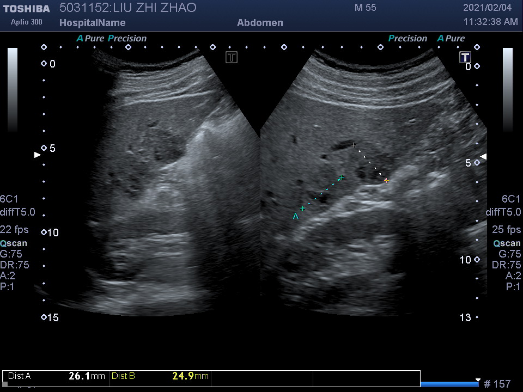Click the highlighted T icon on right image

tap(465, 57)
